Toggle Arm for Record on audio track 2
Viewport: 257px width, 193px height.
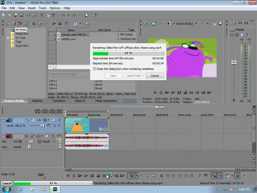[26, 136]
